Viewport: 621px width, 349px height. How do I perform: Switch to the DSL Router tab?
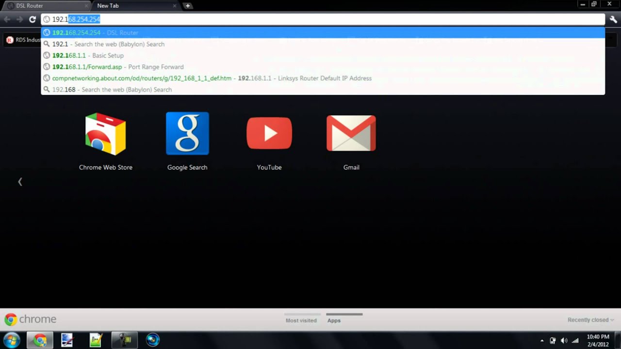tap(46, 6)
